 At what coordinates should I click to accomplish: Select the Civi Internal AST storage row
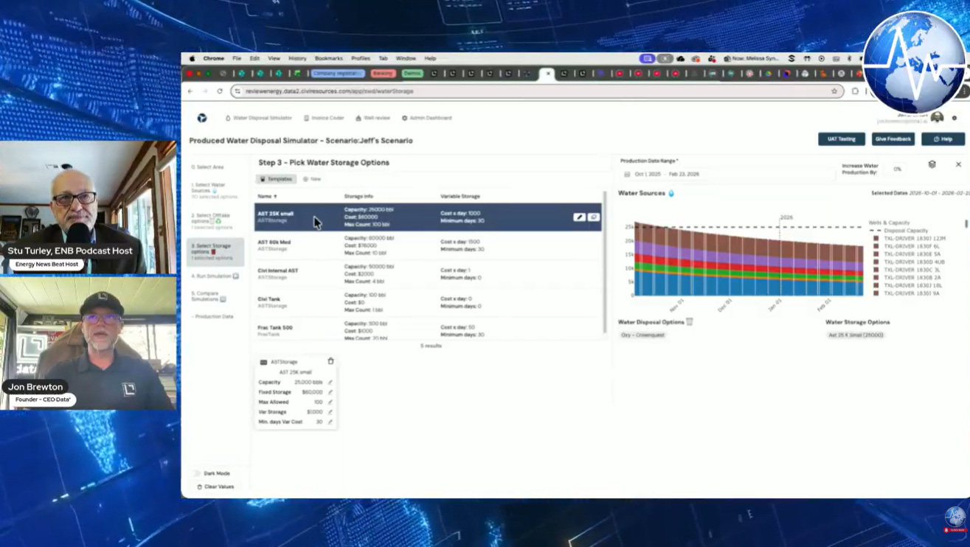428,273
